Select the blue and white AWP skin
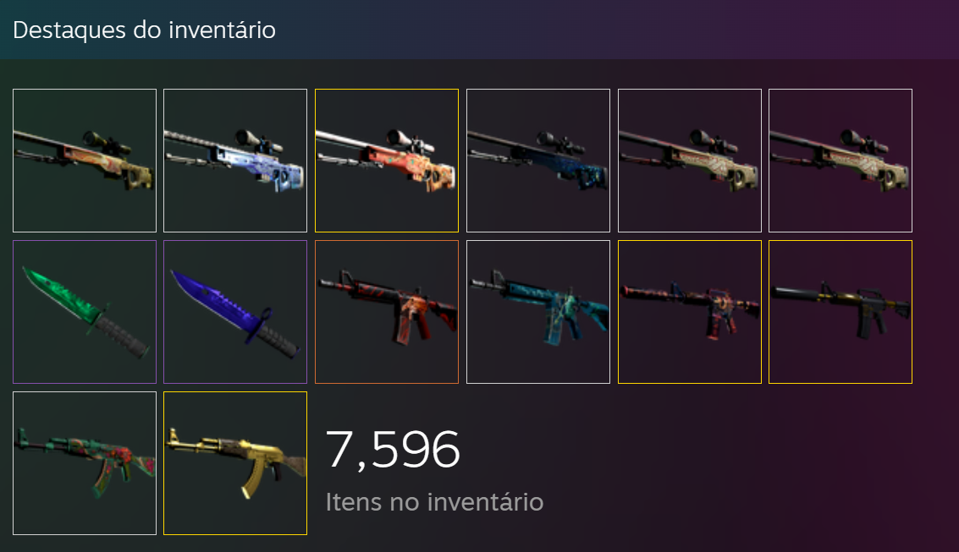The width and height of the screenshot is (959, 552). point(235,161)
